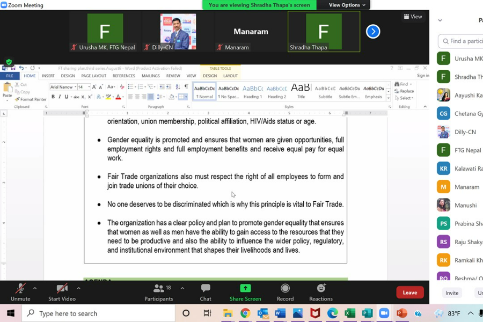
Task: Toggle Bullets list formatting
Action: [130, 87]
